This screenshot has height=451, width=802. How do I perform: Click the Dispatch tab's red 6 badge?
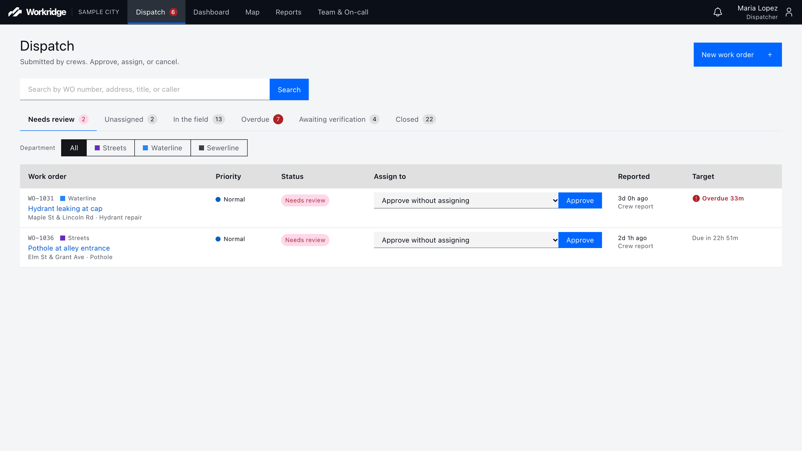pyautogui.click(x=173, y=12)
